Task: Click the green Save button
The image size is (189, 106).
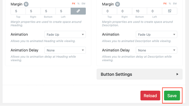Action: 172,96
